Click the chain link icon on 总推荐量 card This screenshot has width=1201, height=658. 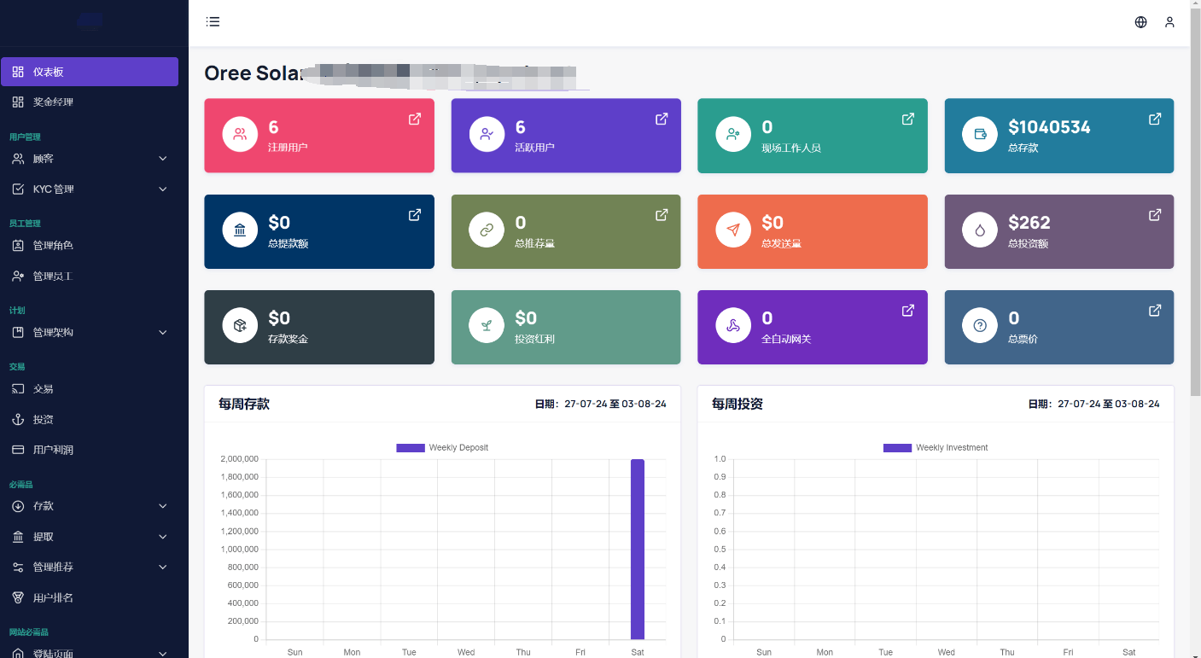point(487,230)
